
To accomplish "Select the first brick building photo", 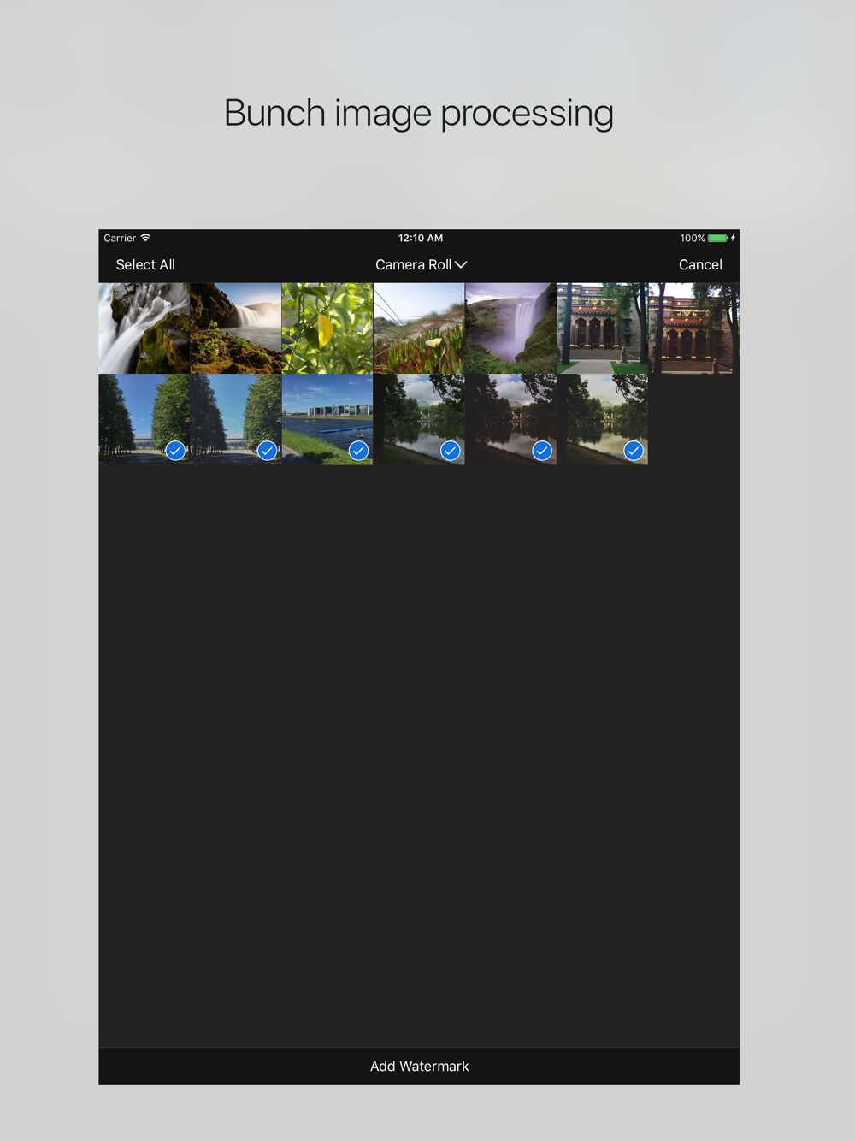I will 602,328.
